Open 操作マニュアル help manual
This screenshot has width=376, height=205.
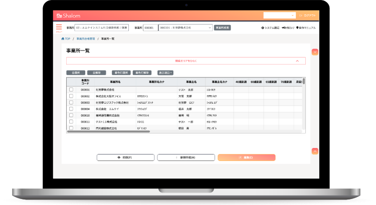[x=306, y=27]
